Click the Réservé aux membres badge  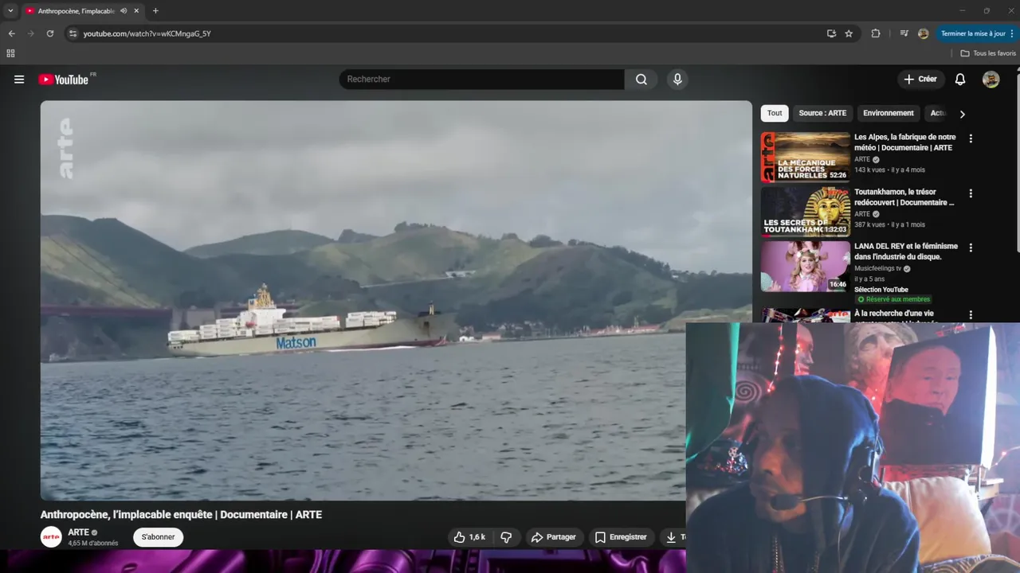[x=893, y=299]
